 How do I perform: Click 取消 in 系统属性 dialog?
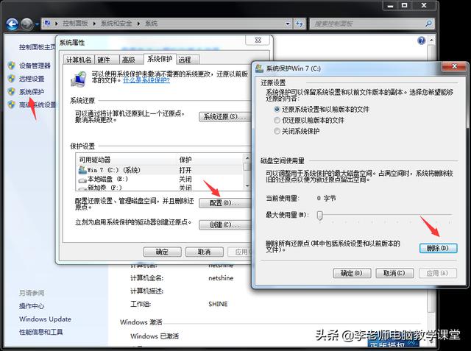[205, 252]
